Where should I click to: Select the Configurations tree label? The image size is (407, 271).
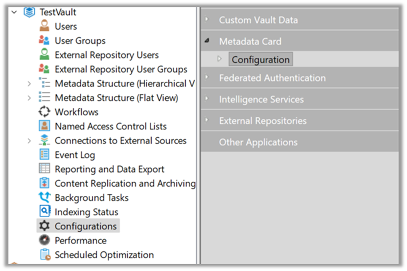click(x=85, y=226)
